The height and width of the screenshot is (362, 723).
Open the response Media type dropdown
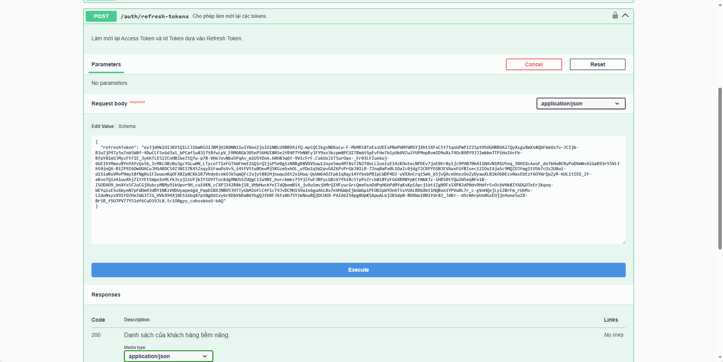point(168,356)
